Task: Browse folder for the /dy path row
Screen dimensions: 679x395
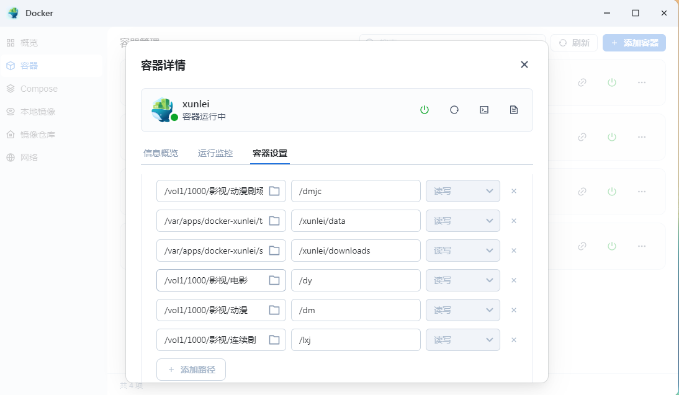Action: [x=274, y=280]
